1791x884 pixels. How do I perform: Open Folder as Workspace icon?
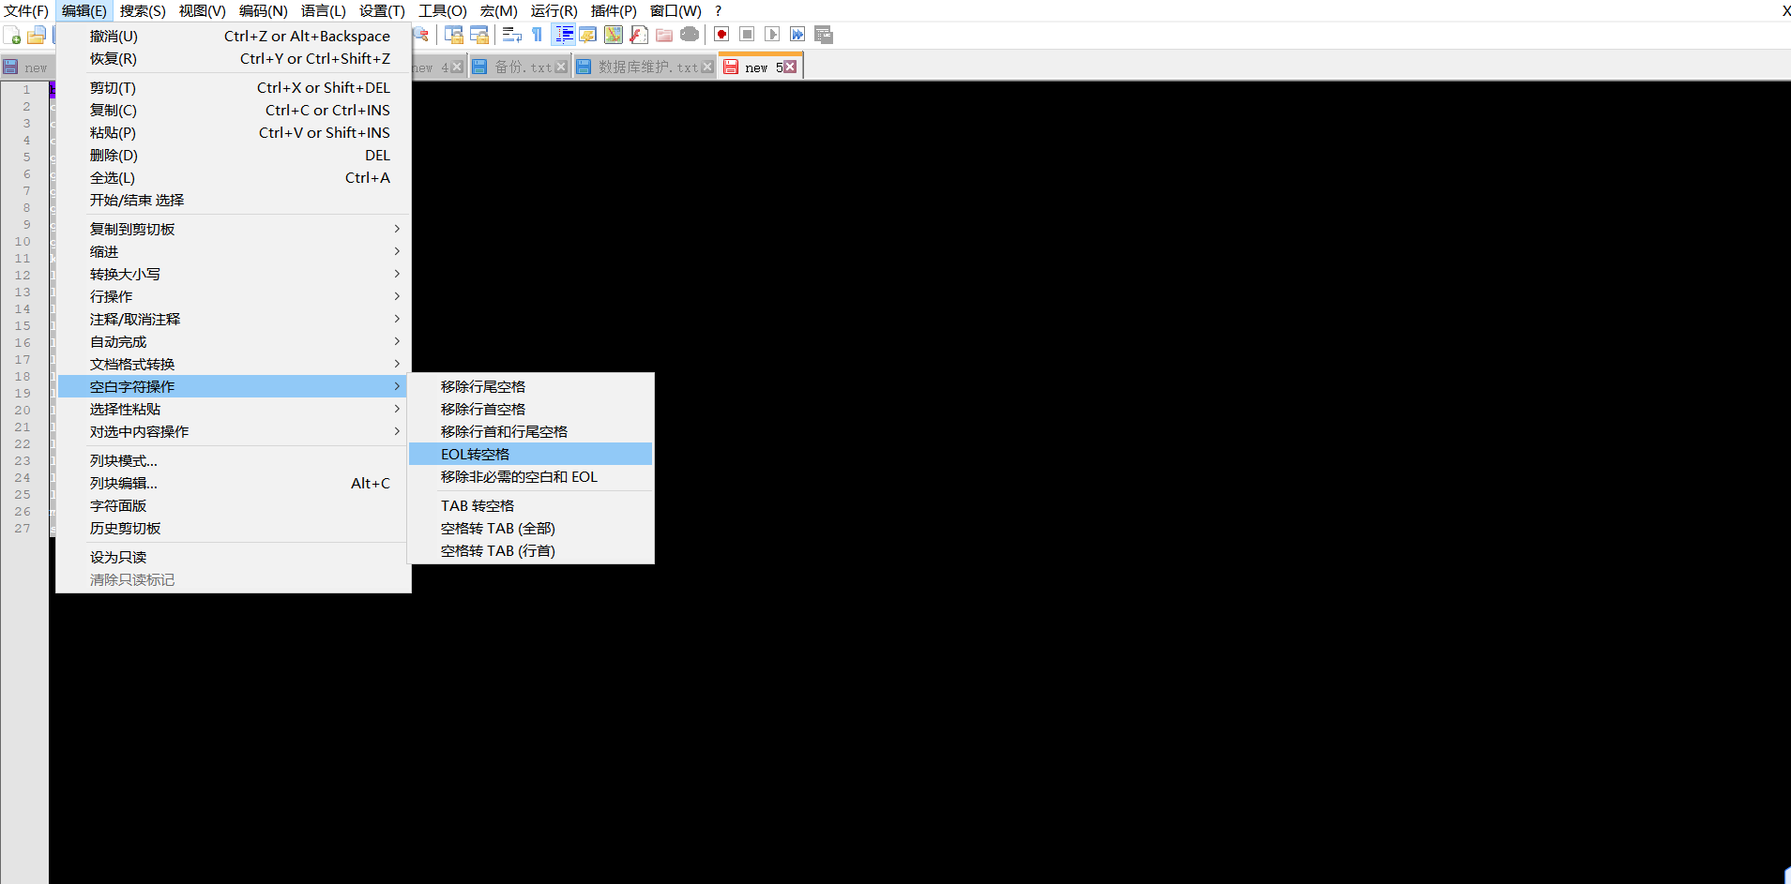click(x=664, y=35)
